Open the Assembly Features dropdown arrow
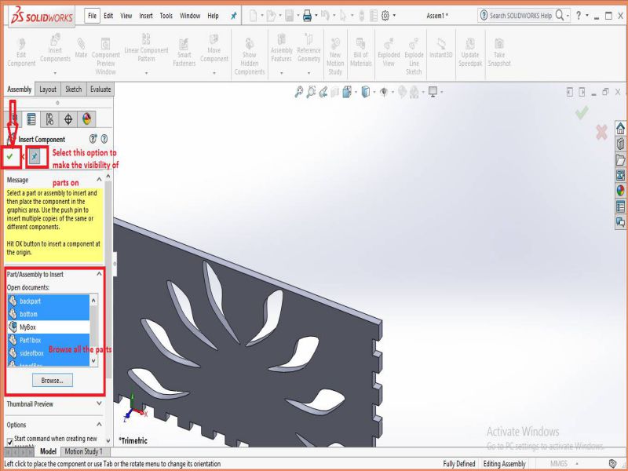 [282, 73]
